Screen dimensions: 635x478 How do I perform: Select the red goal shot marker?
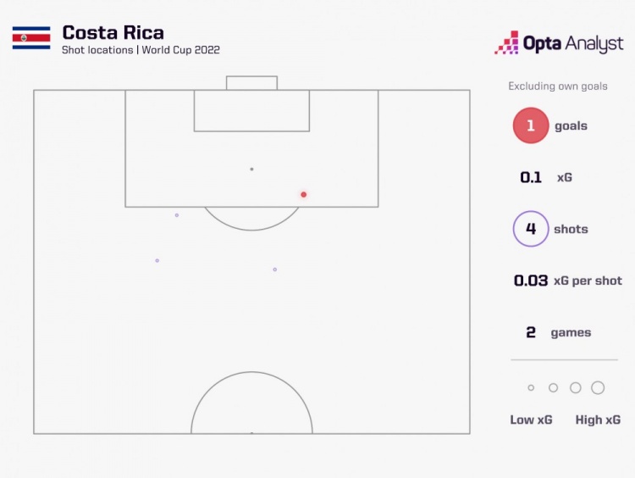(x=303, y=195)
